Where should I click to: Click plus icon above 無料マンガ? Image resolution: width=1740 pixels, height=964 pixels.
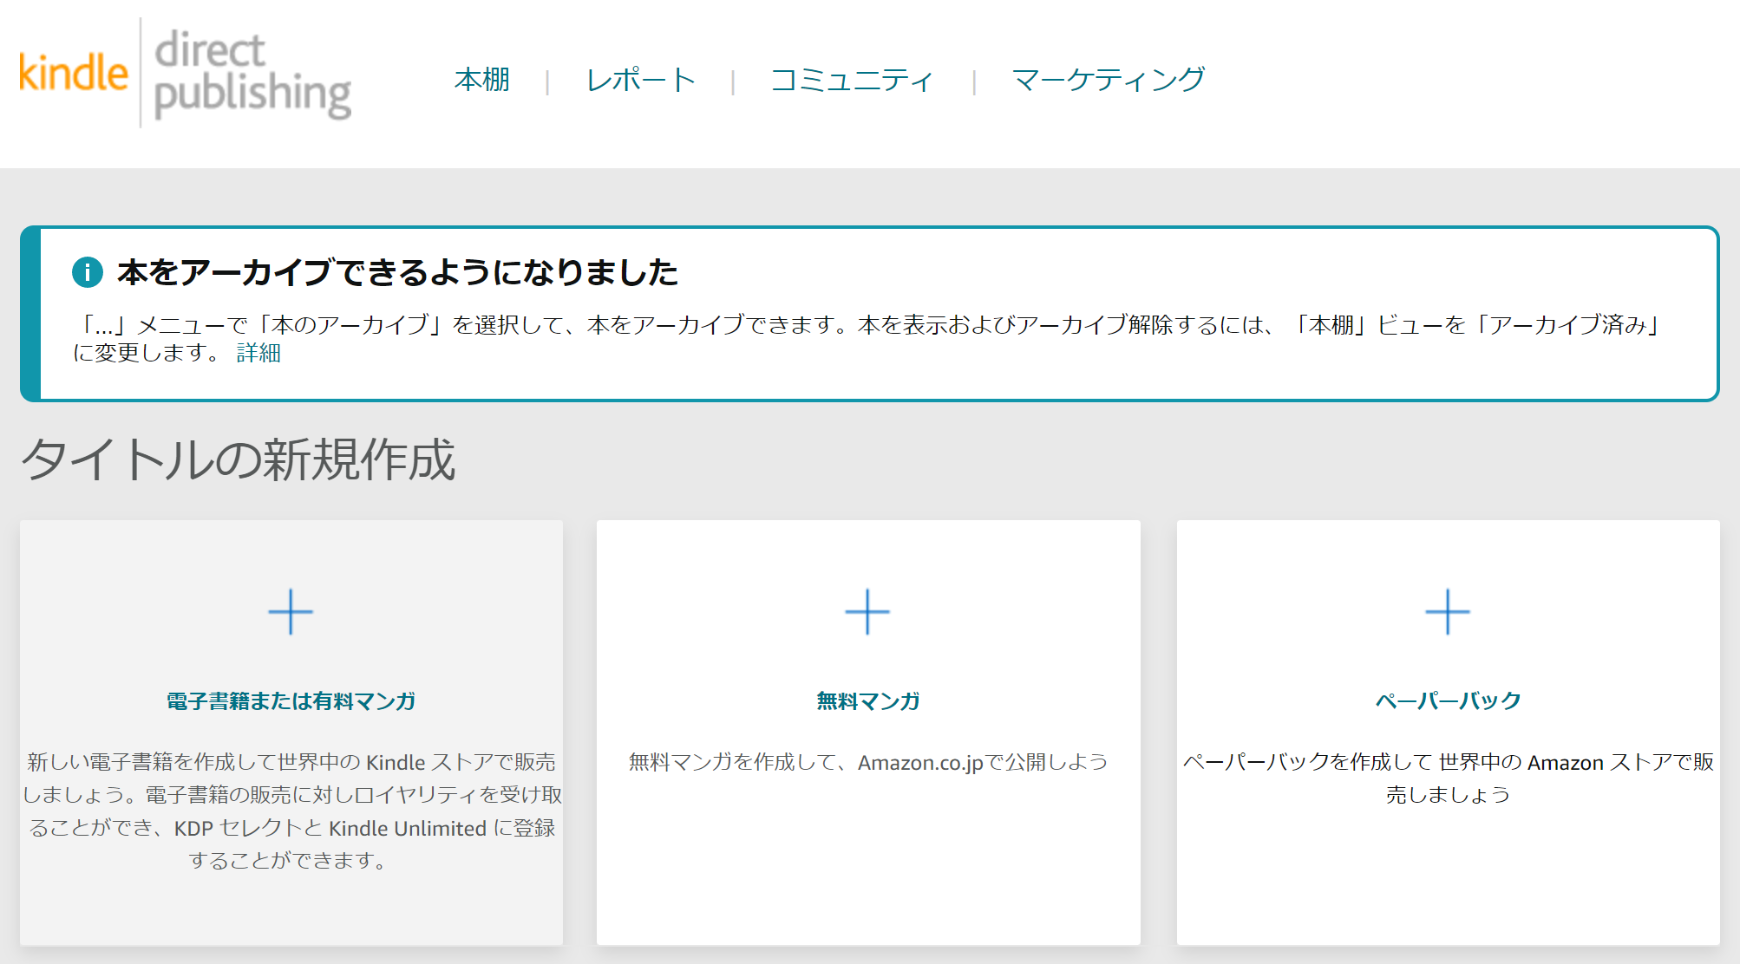coord(867,612)
